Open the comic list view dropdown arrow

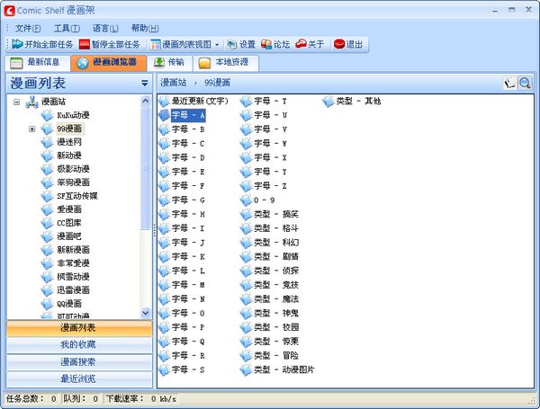pos(217,45)
